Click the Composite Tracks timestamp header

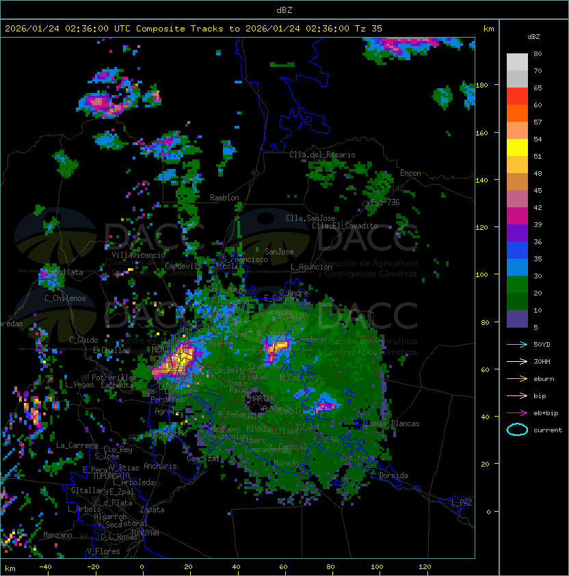194,29
